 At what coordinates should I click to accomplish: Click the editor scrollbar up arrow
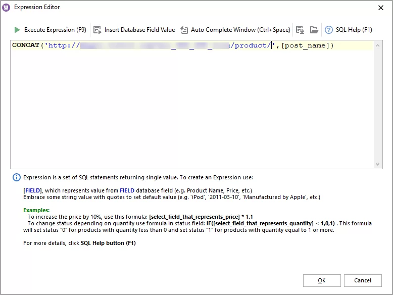[378, 45]
